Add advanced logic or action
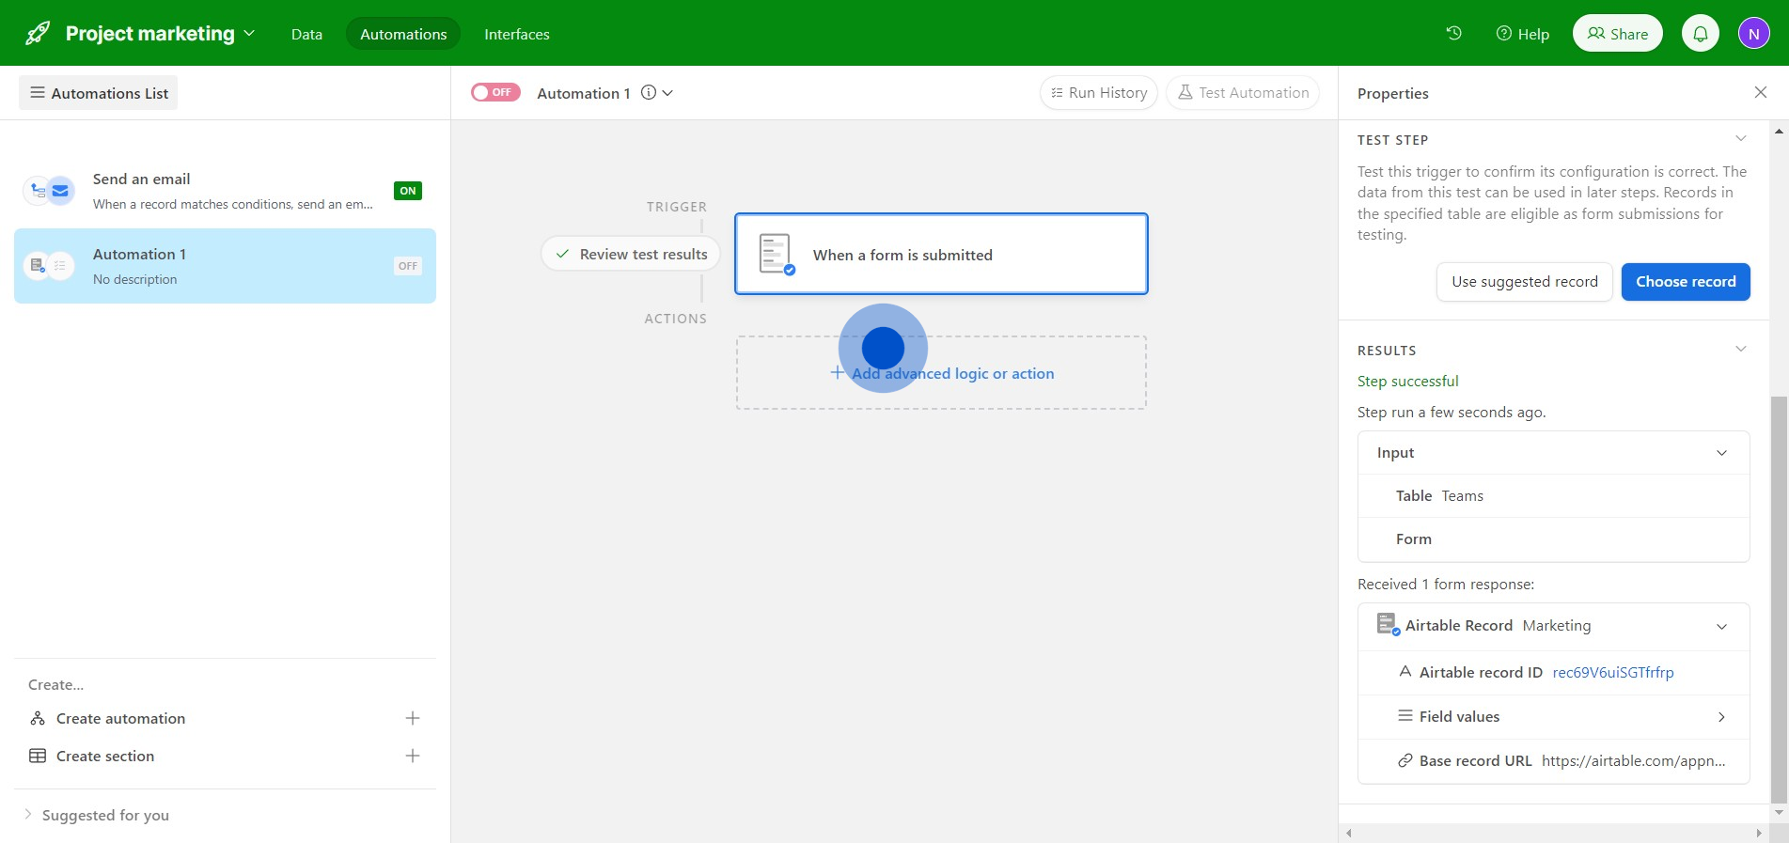 [x=941, y=373]
